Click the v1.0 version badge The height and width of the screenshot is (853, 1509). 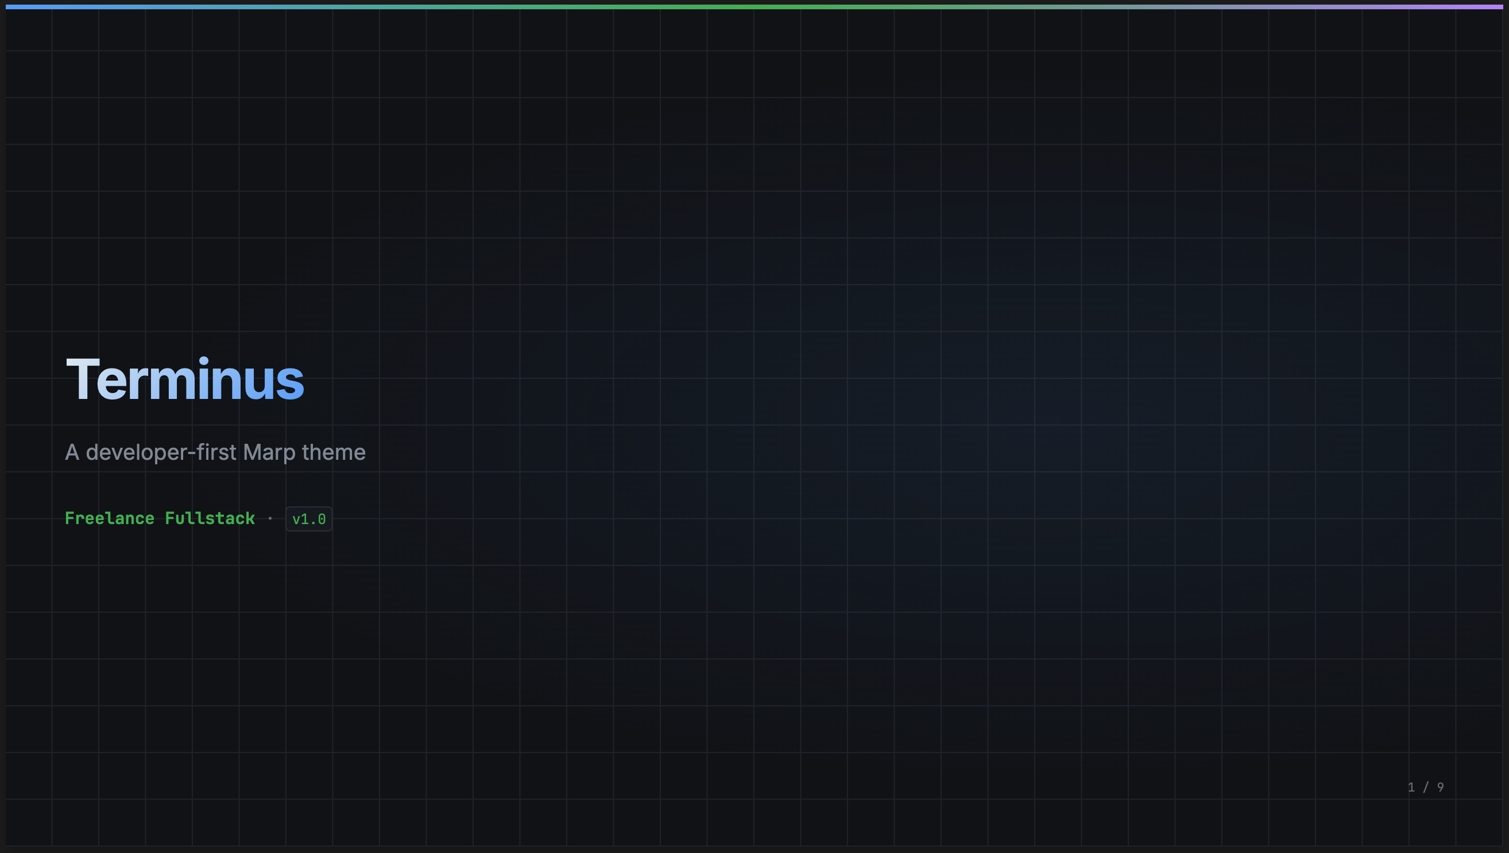(309, 519)
